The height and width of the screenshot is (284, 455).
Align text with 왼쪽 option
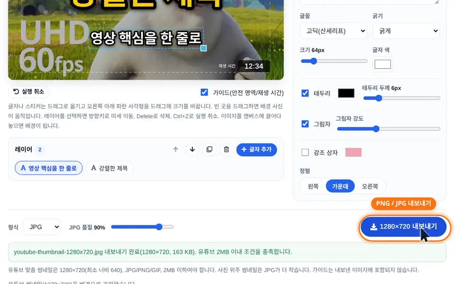click(x=313, y=186)
